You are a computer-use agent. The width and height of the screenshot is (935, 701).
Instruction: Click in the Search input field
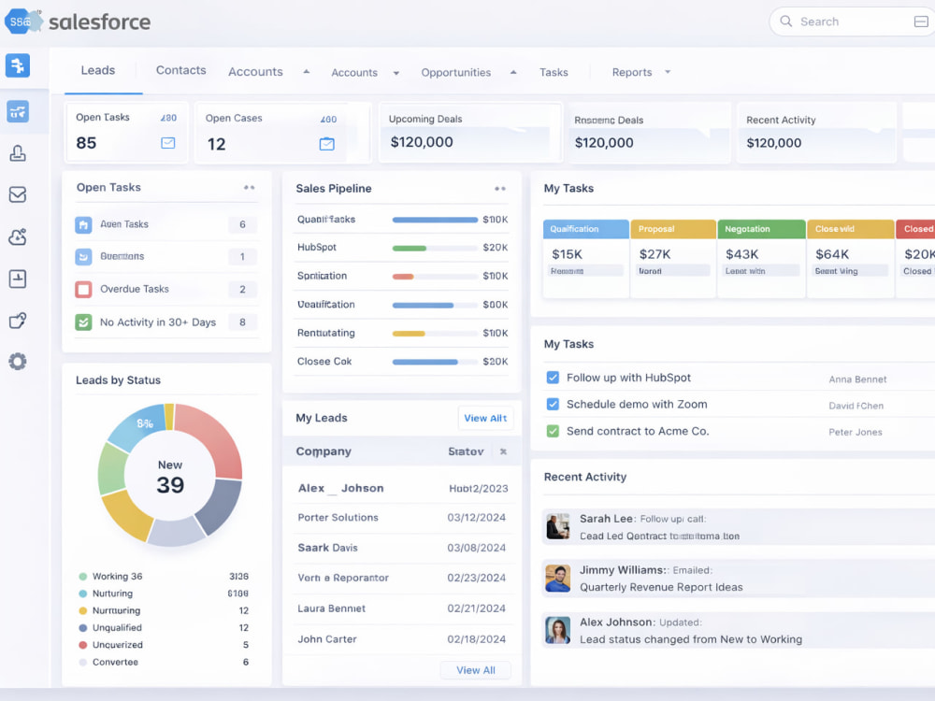click(x=853, y=21)
